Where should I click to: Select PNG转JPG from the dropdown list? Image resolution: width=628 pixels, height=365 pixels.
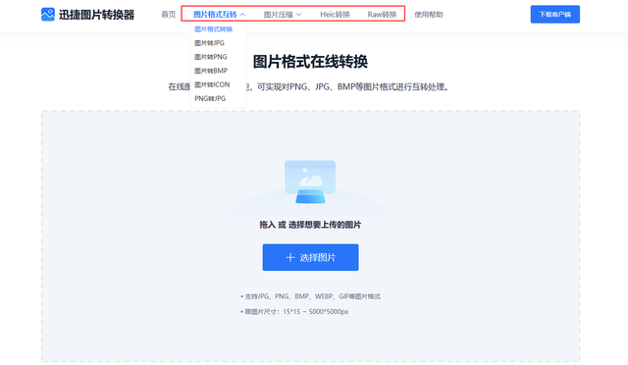click(210, 98)
